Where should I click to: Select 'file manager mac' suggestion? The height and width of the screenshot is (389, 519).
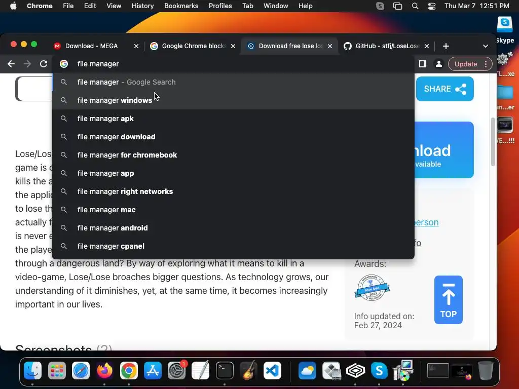[x=233, y=209]
